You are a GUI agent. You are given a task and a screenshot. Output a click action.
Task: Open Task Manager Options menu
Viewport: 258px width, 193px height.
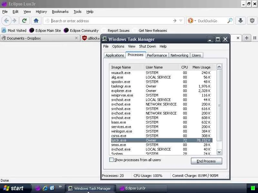coord(118,46)
